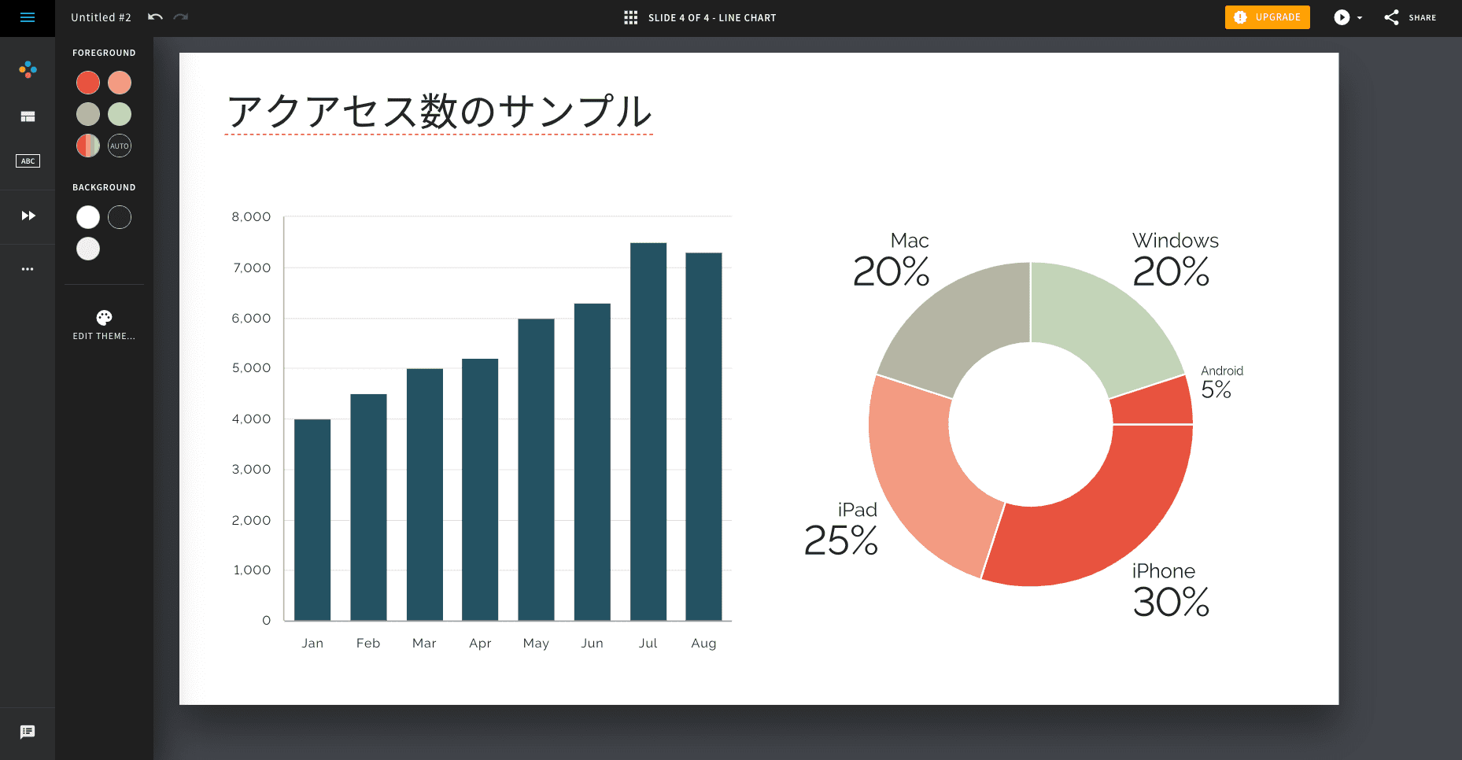1462x760 pixels.
Task: Open the colors panel in sidebar
Action: point(28,70)
